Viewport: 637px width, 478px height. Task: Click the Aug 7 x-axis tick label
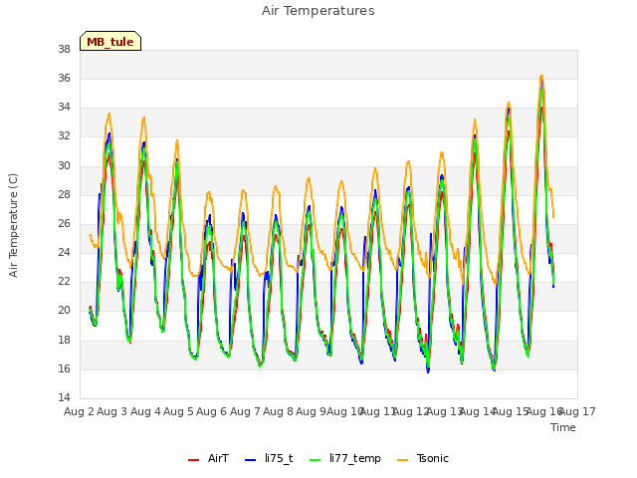point(245,411)
